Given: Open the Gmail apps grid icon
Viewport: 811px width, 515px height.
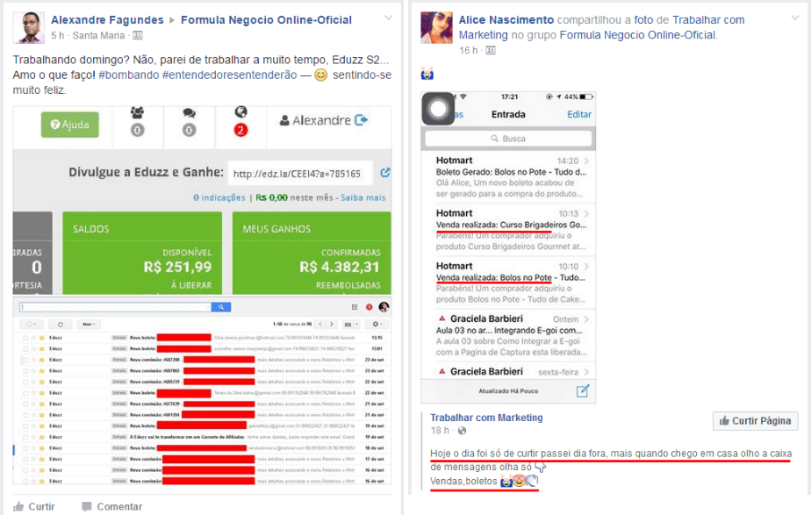Looking at the screenshot, I should click(x=355, y=307).
